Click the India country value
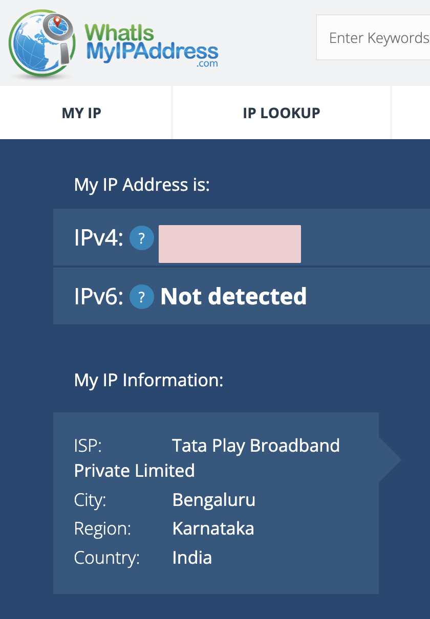 pos(192,558)
